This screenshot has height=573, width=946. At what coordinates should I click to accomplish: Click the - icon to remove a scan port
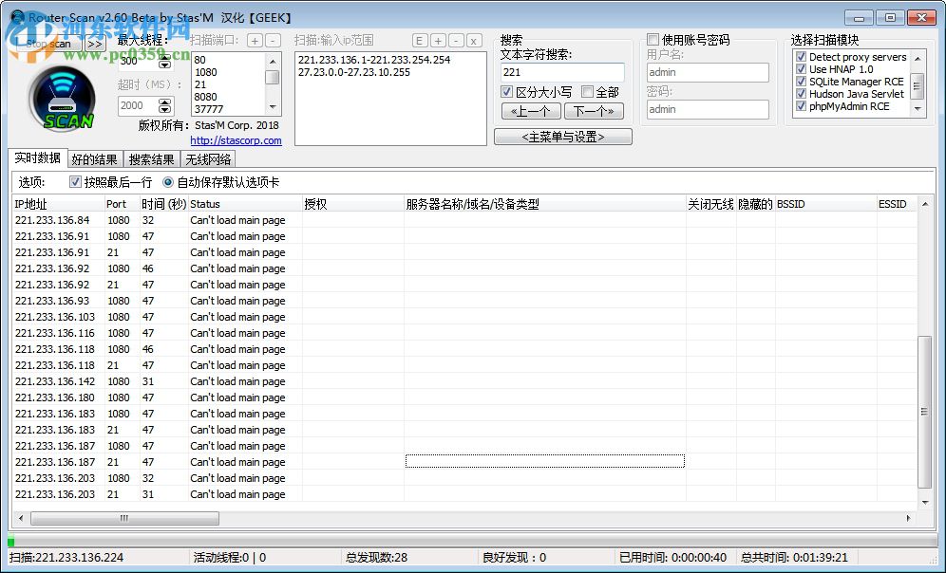[x=271, y=41]
